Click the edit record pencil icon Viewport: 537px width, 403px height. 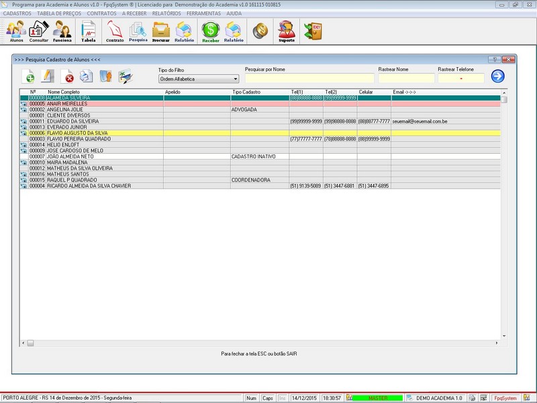[x=48, y=76]
